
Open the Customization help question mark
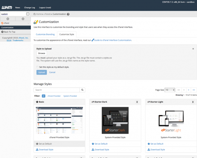tap(68, 14)
